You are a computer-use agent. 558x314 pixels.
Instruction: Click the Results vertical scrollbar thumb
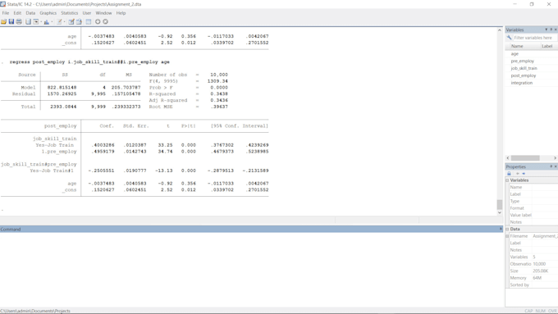[499, 204]
